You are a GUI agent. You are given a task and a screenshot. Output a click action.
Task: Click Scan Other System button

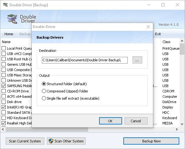(x=66, y=141)
